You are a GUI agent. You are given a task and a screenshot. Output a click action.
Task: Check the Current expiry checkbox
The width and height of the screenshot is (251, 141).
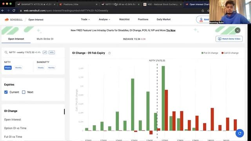pyautogui.click(x=6, y=92)
